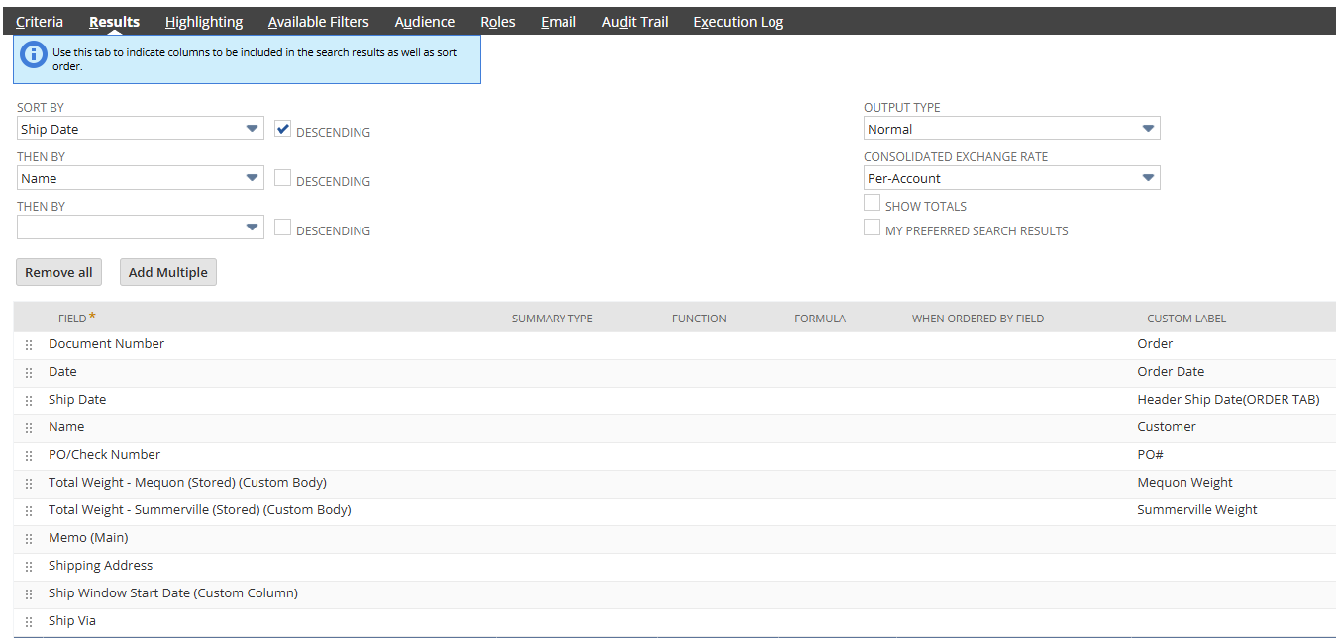Image resolution: width=1336 pixels, height=638 pixels.
Task: Switch to the Criteria tab
Action: click(x=40, y=21)
